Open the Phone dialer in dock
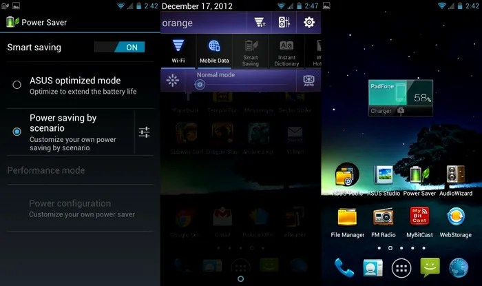This screenshot has width=482, height=286. 344,267
